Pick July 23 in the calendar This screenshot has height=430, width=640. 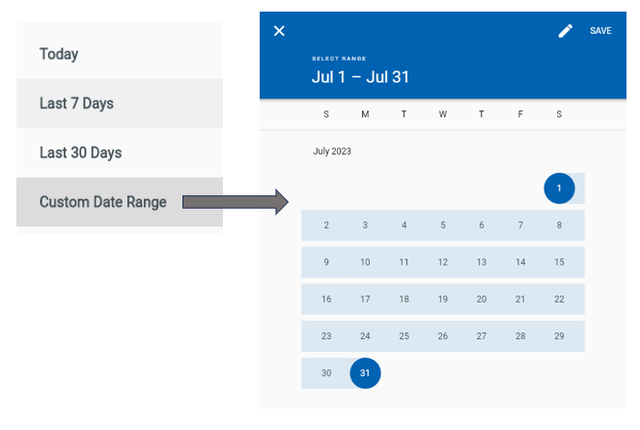(326, 336)
